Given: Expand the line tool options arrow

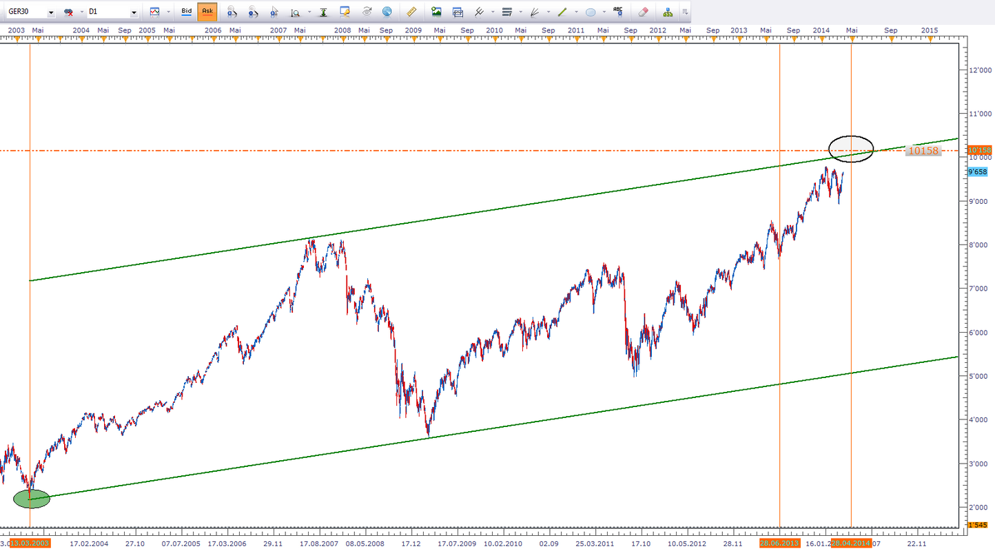Looking at the screenshot, I should pos(576,12).
